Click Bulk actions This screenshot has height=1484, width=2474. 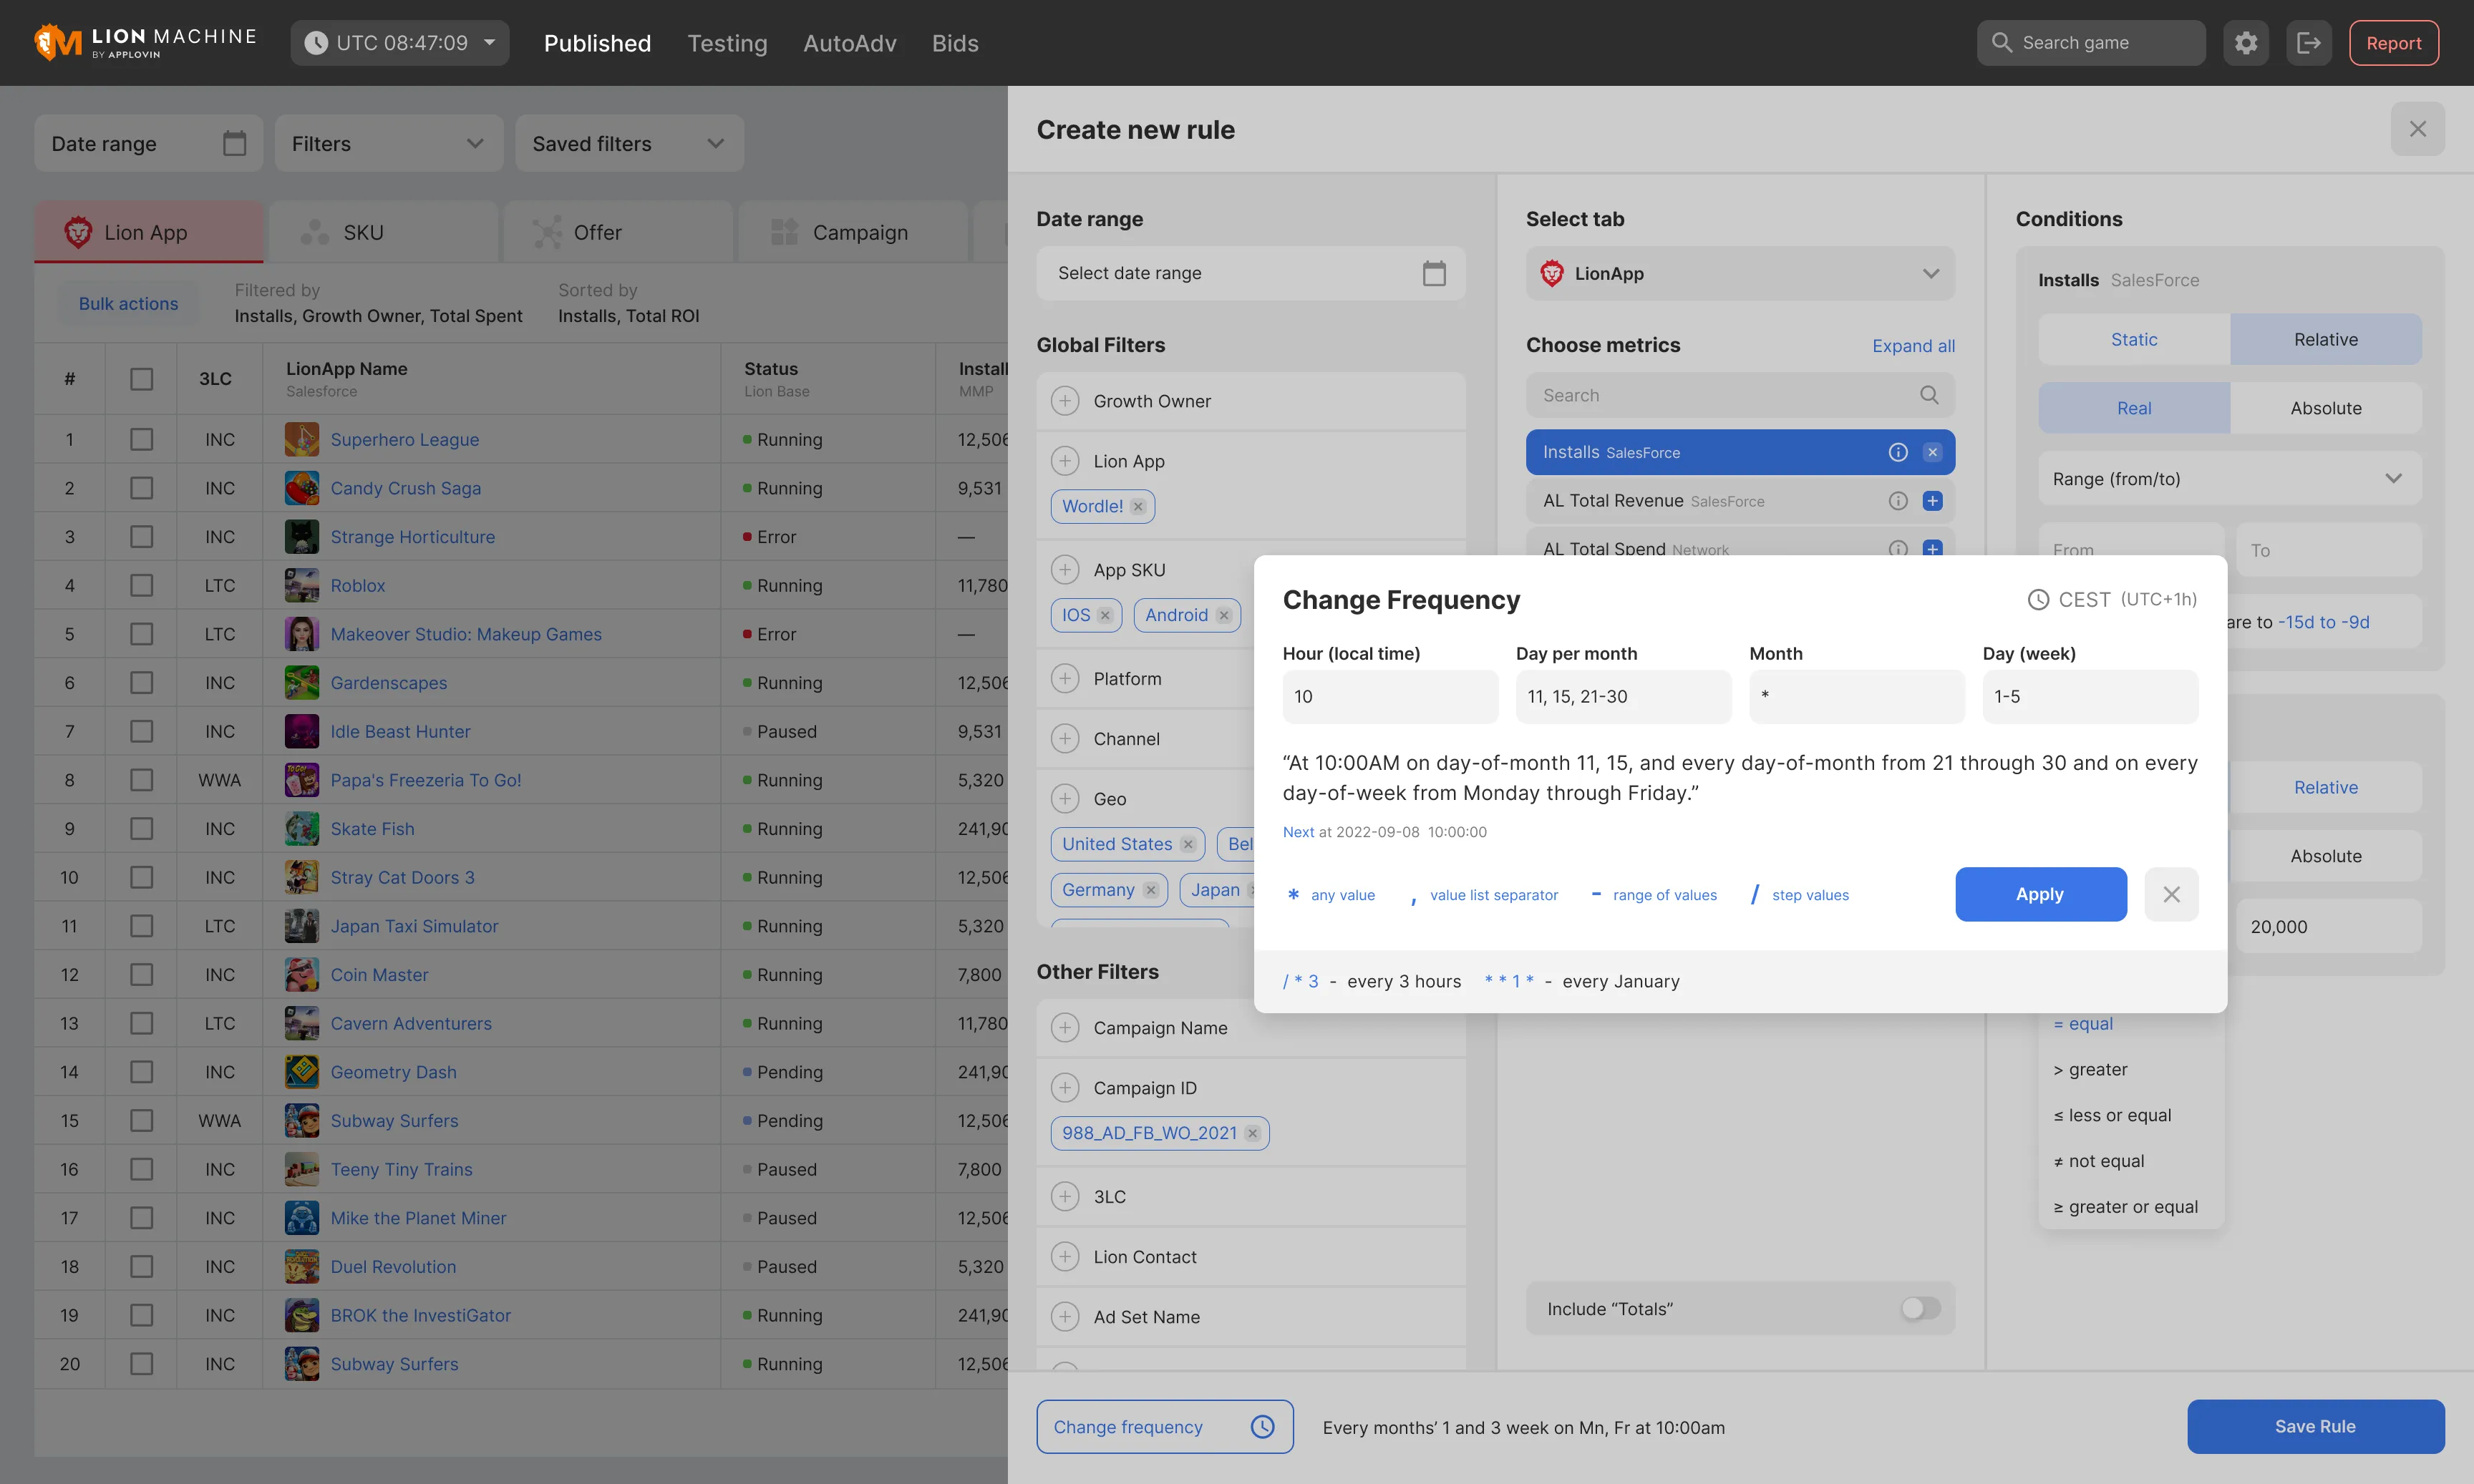point(128,303)
